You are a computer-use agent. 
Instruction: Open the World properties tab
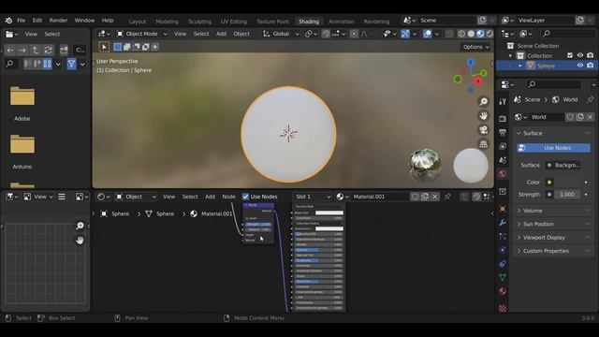tap(503, 174)
